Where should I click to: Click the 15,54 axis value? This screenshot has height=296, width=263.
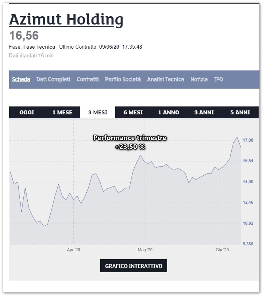(248, 161)
